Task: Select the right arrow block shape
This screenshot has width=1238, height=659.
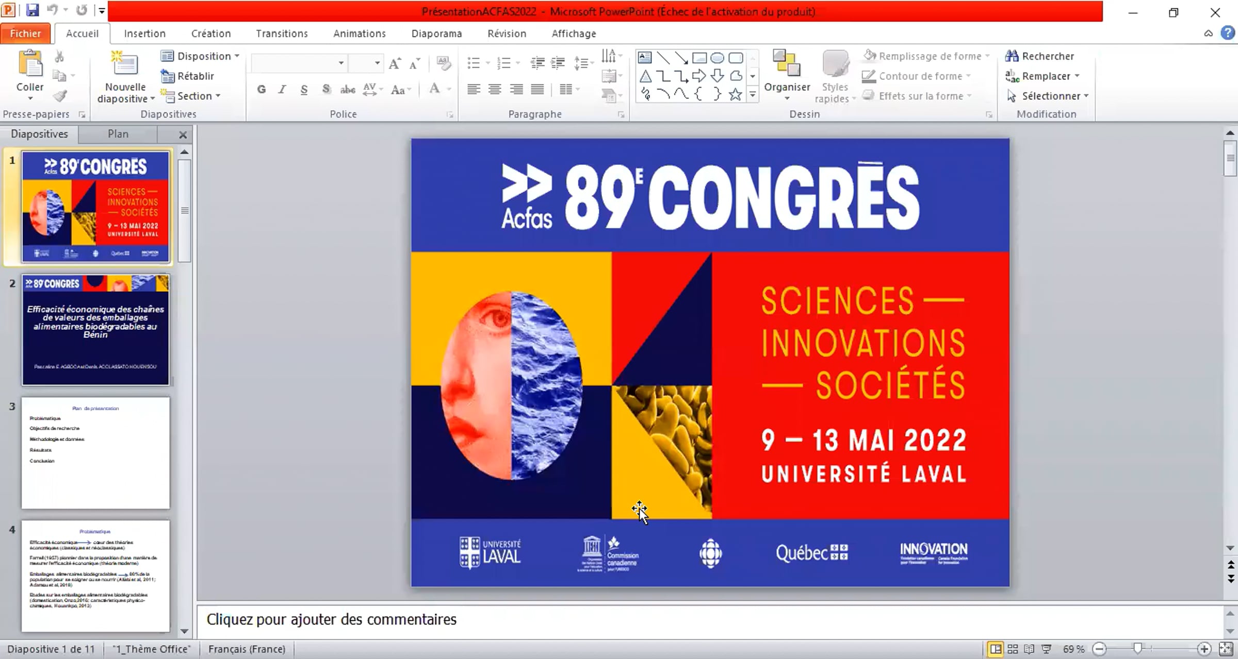Action: (x=699, y=76)
